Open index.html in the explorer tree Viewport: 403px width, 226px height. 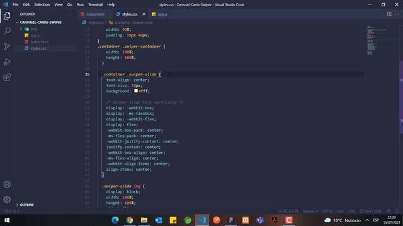(x=39, y=42)
